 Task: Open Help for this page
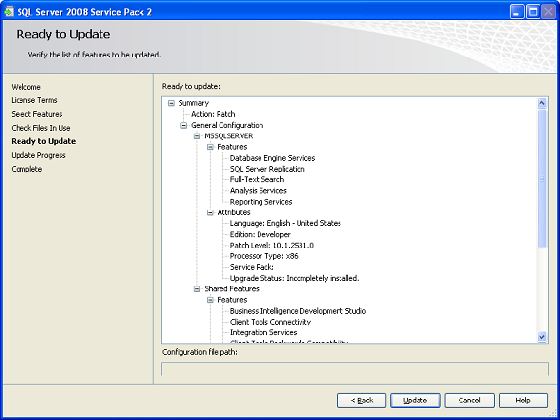(x=523, y=401)
